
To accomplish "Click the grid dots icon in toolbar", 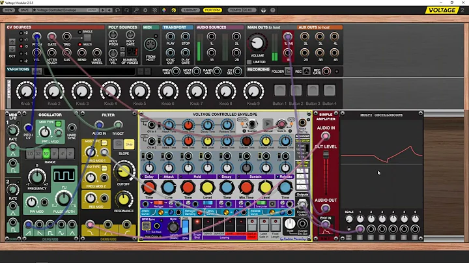I will tap(154, 10).
